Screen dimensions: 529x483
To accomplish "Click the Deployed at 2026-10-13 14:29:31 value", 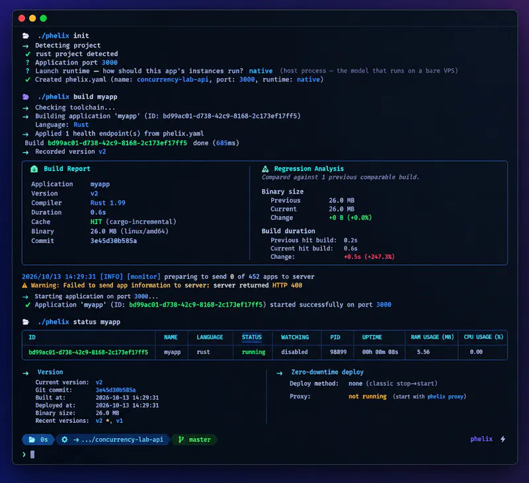I will [127, 405].
